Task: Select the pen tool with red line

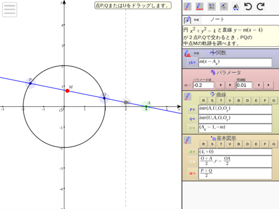Action: (199, 7)
